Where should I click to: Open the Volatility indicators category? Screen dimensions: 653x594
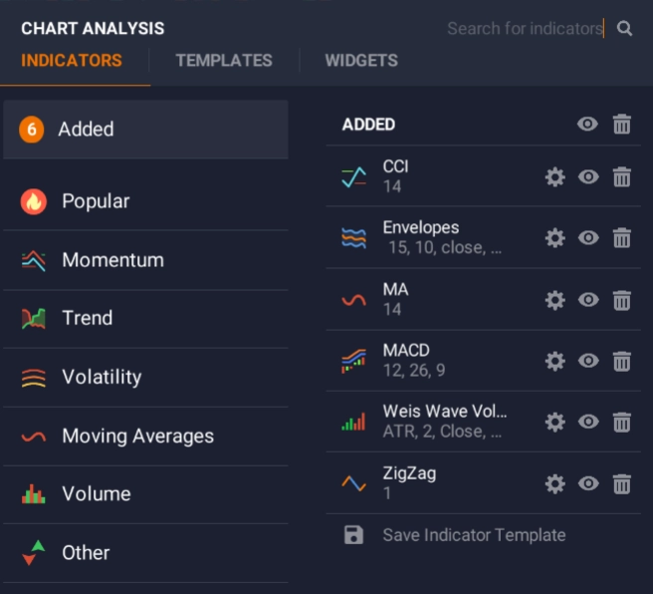point(102,377)
